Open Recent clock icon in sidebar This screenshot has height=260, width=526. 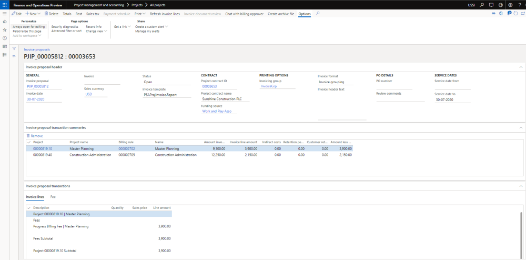click(x=5, y=38)
